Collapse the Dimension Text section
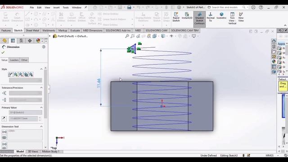The height and width of the screenshot is (162, 288). [41, 126]
